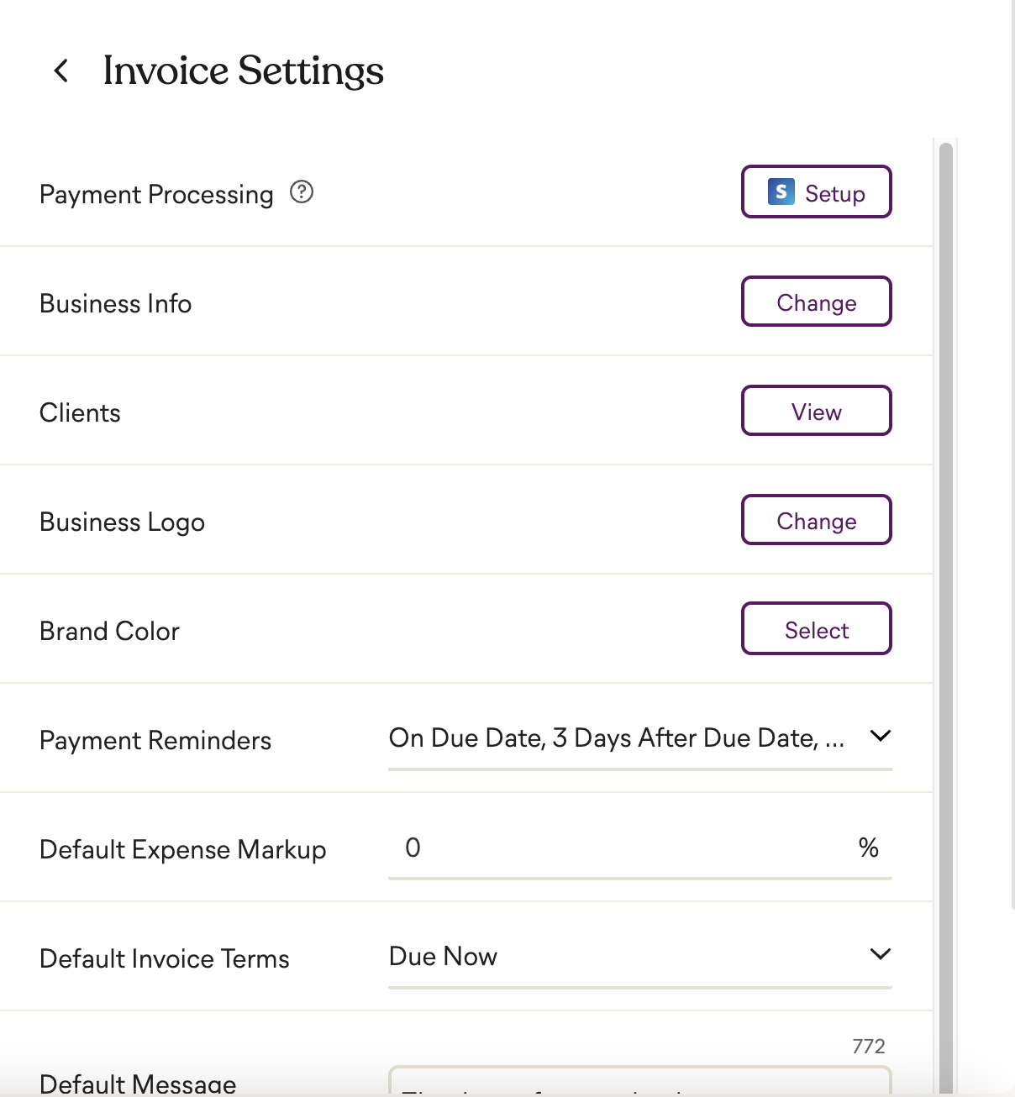Click the Payment Processing label

pyautogui.click(x=156, y=194)
